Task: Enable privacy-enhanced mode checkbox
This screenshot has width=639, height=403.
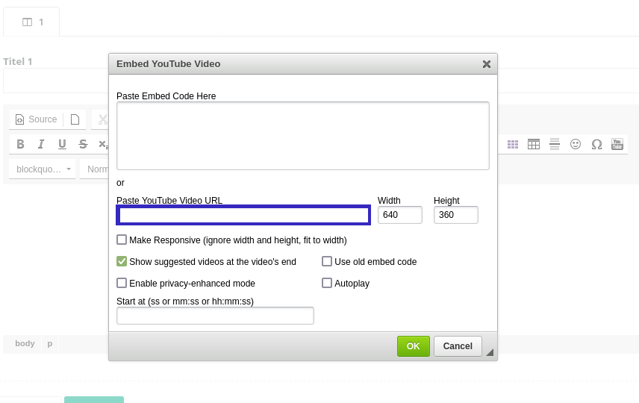Action: [122, 284]
